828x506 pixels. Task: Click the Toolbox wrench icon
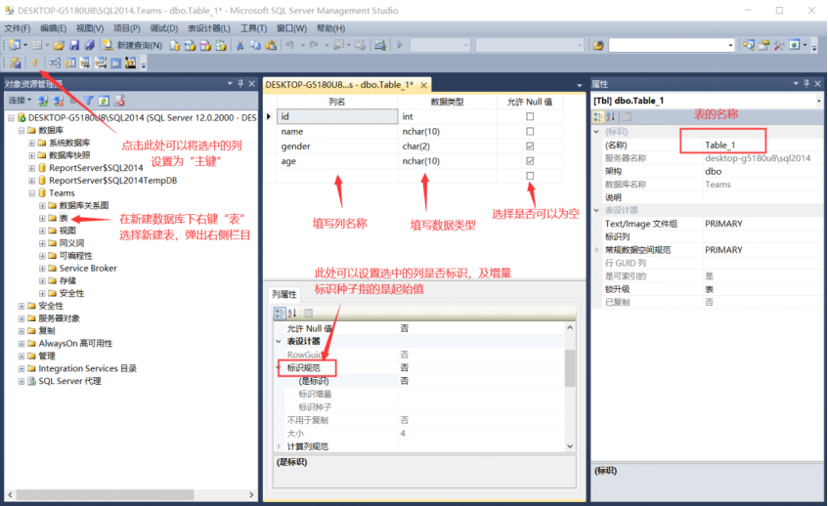coord(779,45)
